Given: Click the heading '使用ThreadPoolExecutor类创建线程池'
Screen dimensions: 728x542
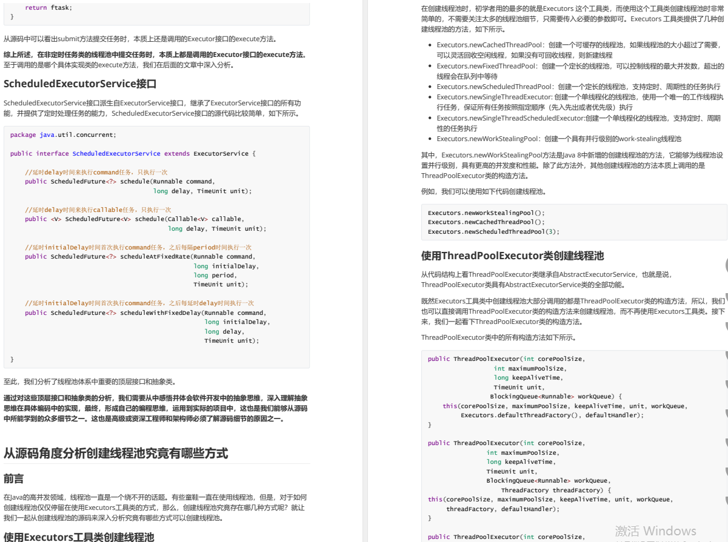Looking at the screenshot, I should pyautogui.click(x=512, y=256).
